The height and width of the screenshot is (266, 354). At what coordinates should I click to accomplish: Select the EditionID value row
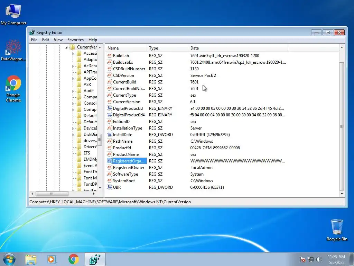(196, 121)
